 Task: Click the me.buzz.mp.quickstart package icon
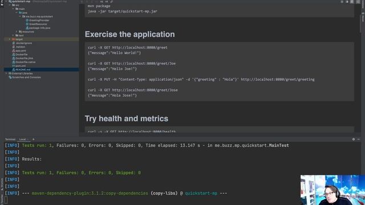tap(23, 17)
